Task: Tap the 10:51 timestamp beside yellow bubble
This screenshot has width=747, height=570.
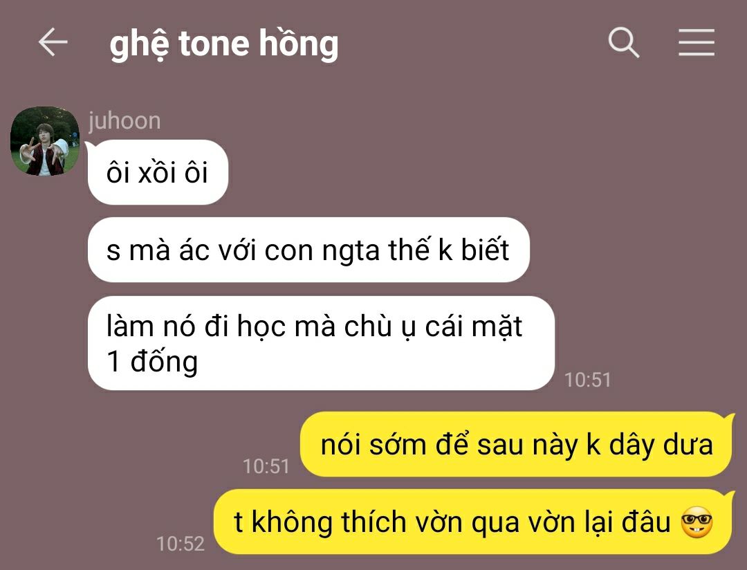Action: 266,466
